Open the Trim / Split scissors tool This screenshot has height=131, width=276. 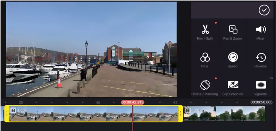point(205,32)
